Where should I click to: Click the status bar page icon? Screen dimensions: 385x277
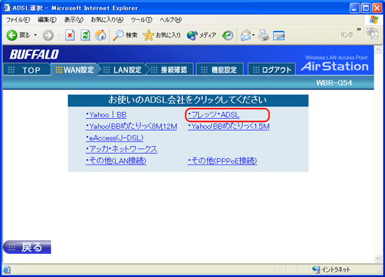coord(6,270)
